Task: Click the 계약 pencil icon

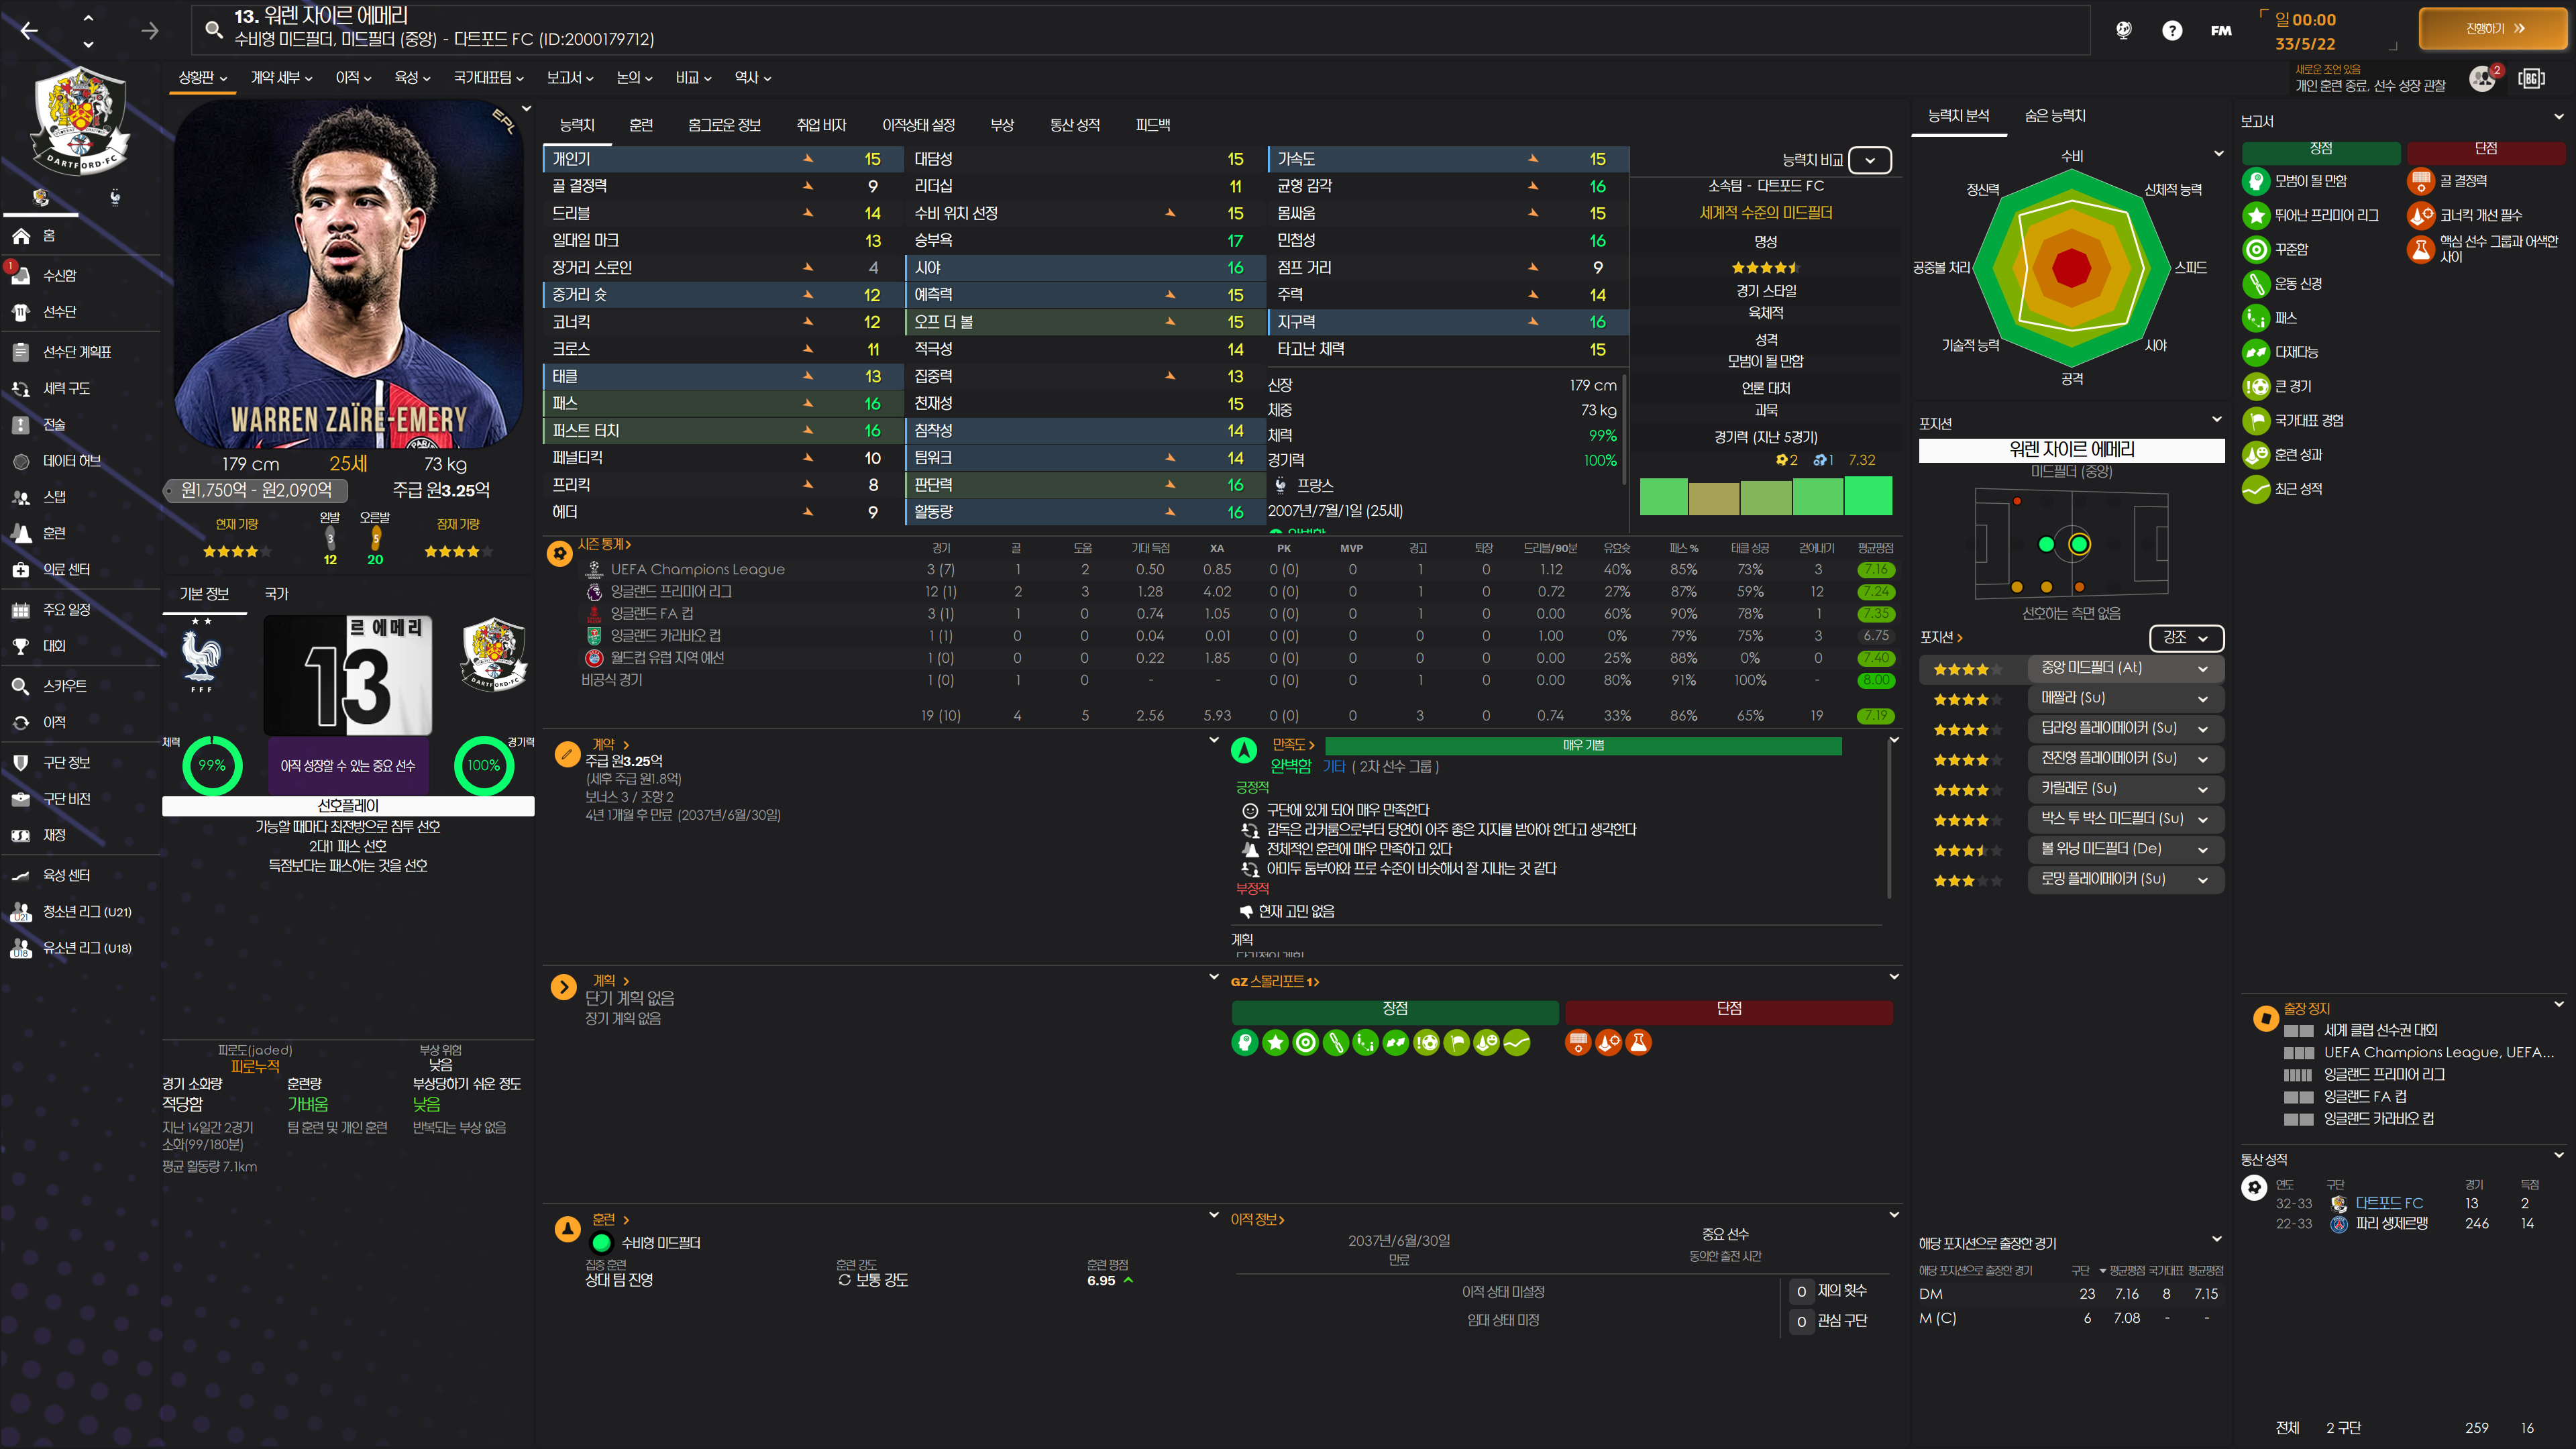Action: [x=567, y=754]
